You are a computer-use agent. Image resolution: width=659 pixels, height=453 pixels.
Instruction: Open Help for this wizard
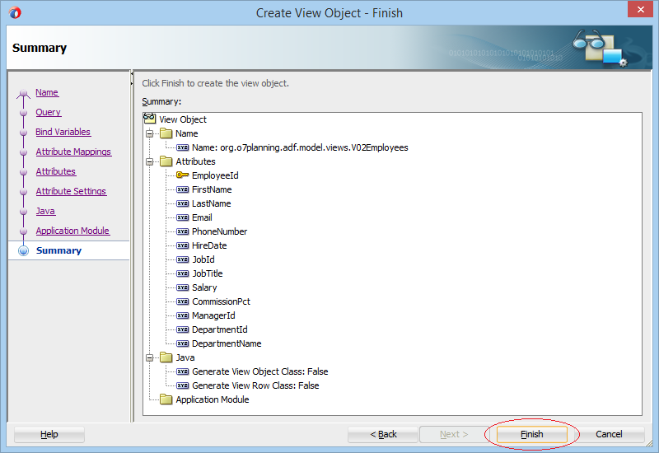[49, 434]
